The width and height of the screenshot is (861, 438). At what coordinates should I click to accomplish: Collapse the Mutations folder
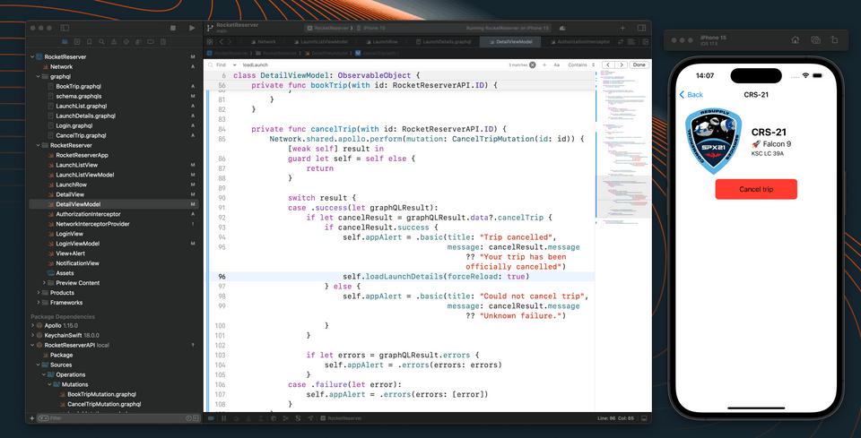click(50, 385)
